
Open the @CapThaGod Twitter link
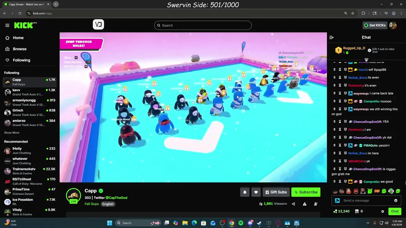coord(116,198)
